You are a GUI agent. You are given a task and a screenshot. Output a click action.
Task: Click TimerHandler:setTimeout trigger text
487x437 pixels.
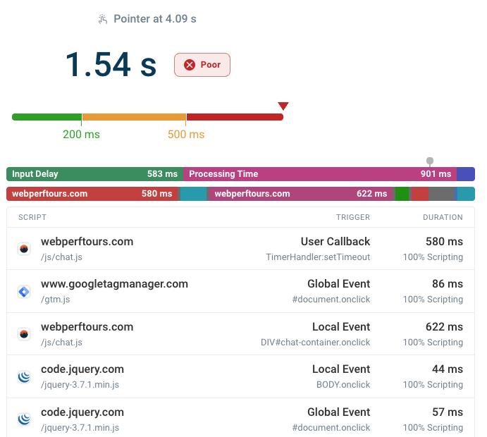click(x=318, y=257)
